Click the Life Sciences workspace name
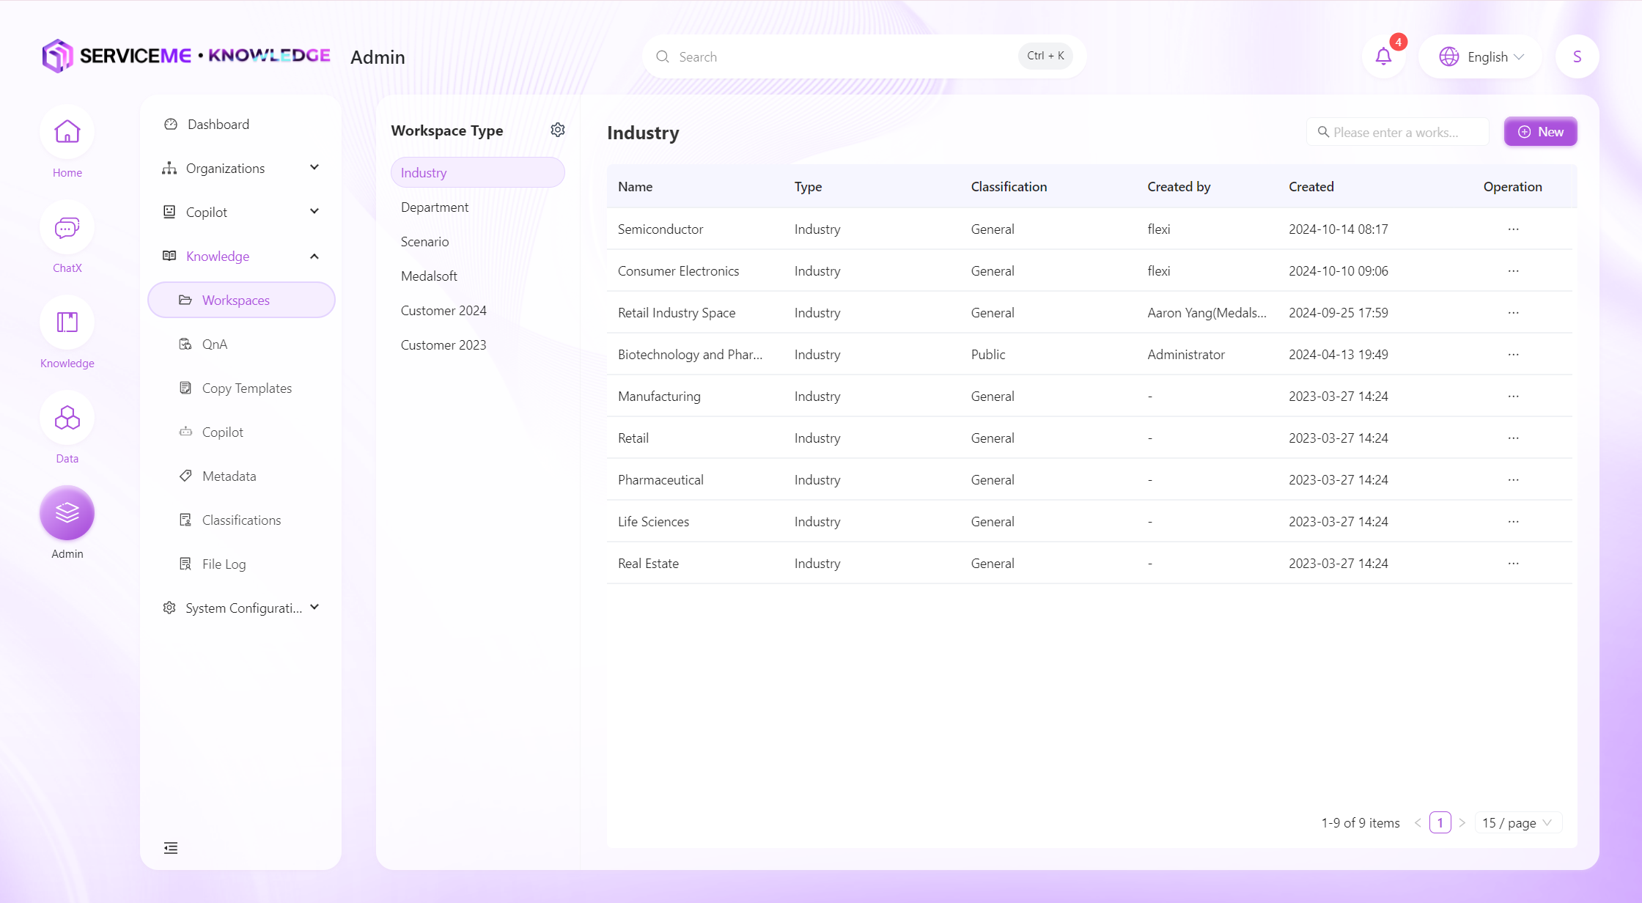 pos(653,521)
